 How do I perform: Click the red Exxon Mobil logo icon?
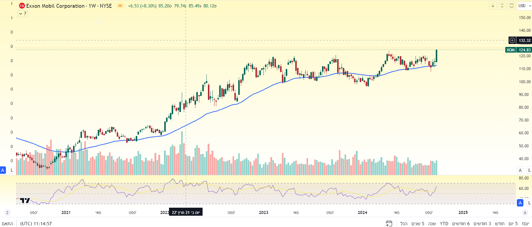(x=22, y=6)
